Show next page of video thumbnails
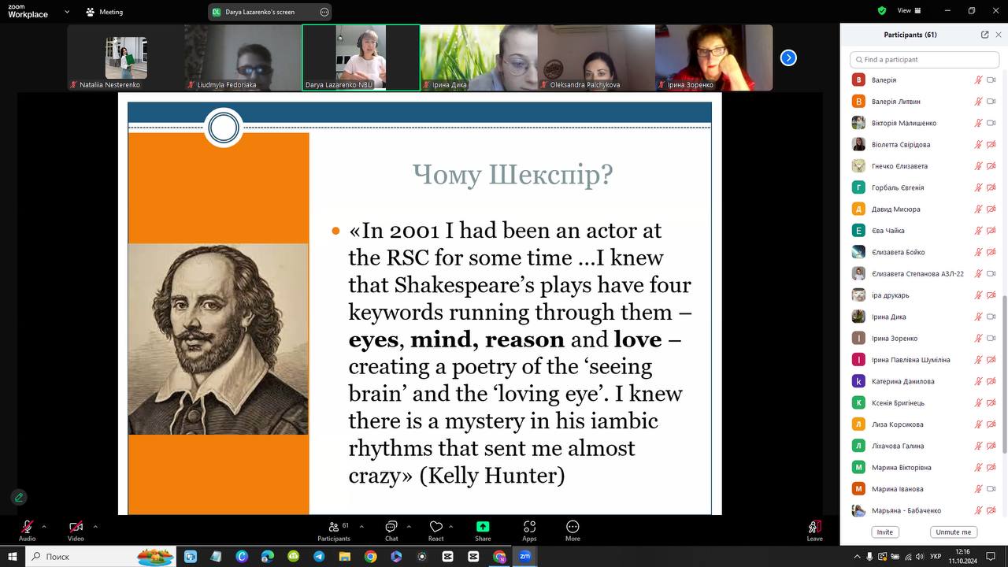Viewport: 1008px width, 567px height. pyautogui.click(x=788, y=57)
